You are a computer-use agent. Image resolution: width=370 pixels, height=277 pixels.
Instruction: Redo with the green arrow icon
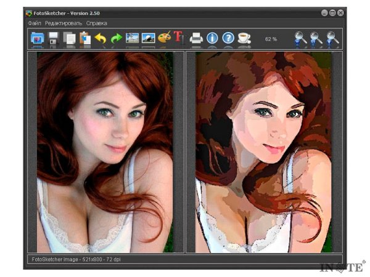pos(116,38)
